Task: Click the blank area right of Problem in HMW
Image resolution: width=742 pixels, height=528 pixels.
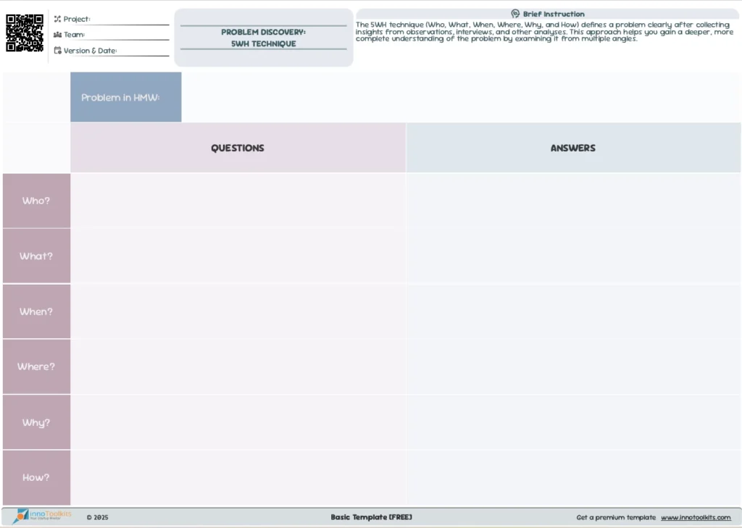Action: tap(460, 97)
